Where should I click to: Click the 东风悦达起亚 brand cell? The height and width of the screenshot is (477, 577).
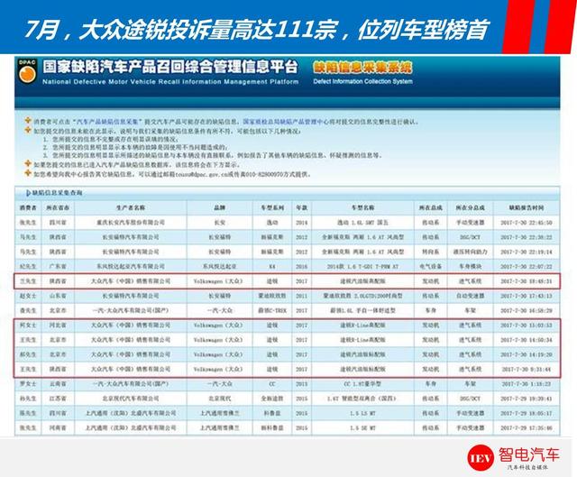220,267
